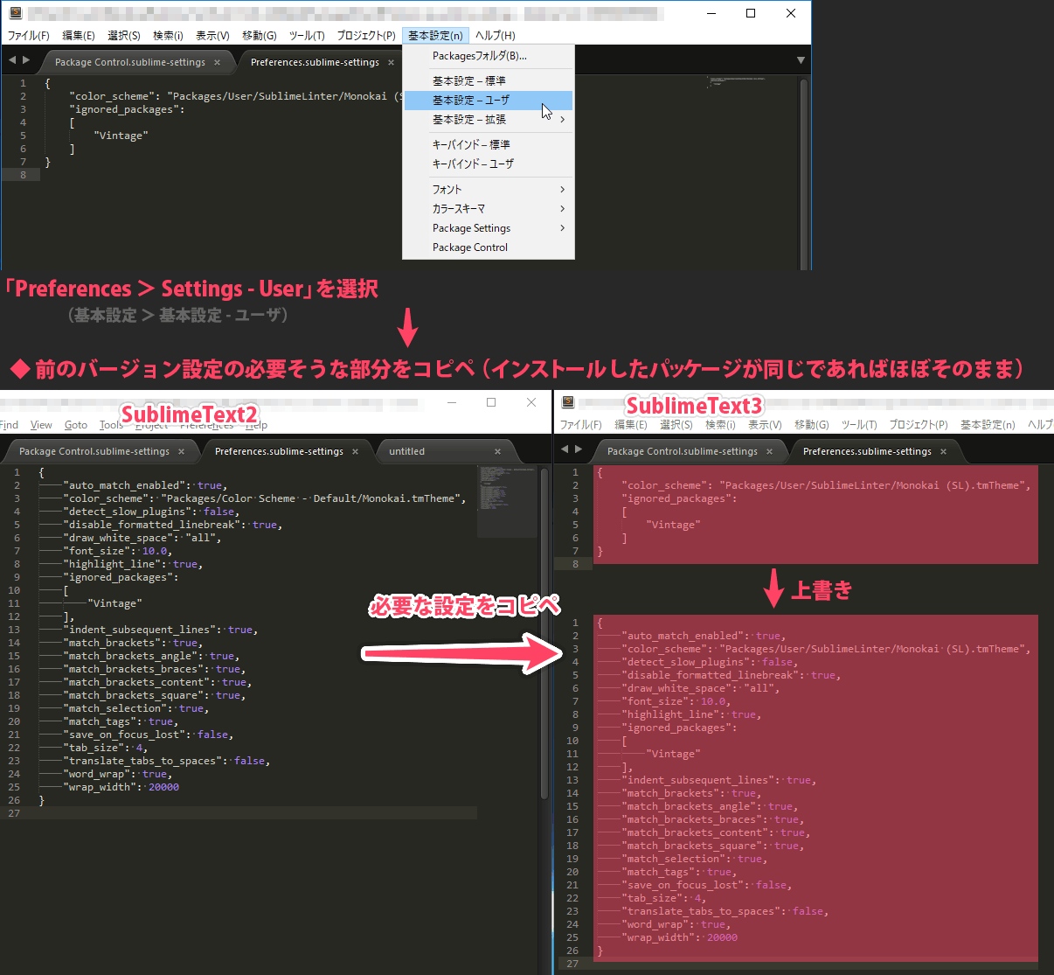Open 選択(S) menu in top window
The image size is (1054, 975).
tap(124, 36)
